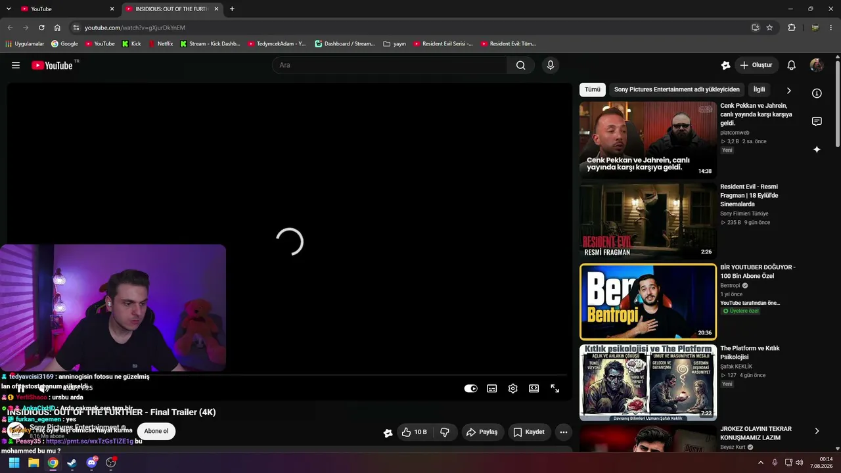Dislike the video
Screen dimensions: 841x473
(445, 432)
